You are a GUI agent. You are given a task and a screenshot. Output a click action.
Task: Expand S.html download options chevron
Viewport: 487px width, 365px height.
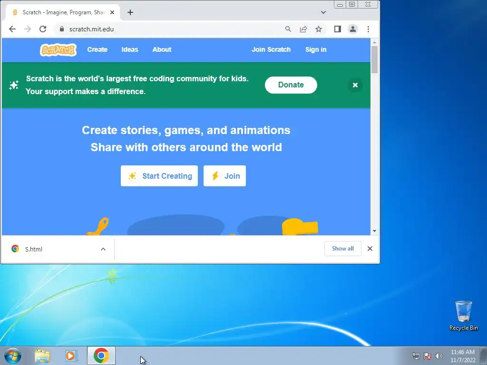tap(103, 249)
